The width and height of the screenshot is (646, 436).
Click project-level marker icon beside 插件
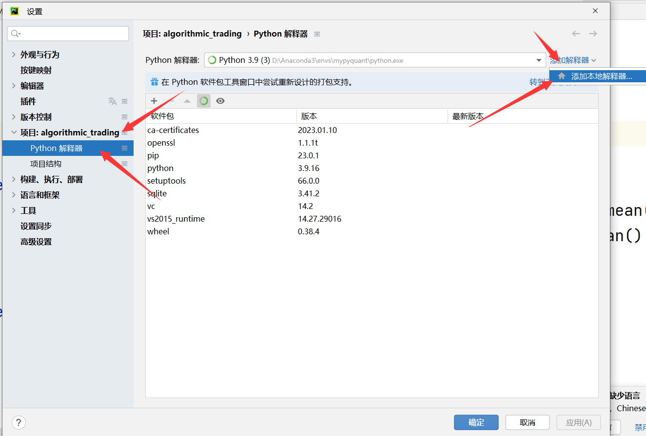click(124, 101)
